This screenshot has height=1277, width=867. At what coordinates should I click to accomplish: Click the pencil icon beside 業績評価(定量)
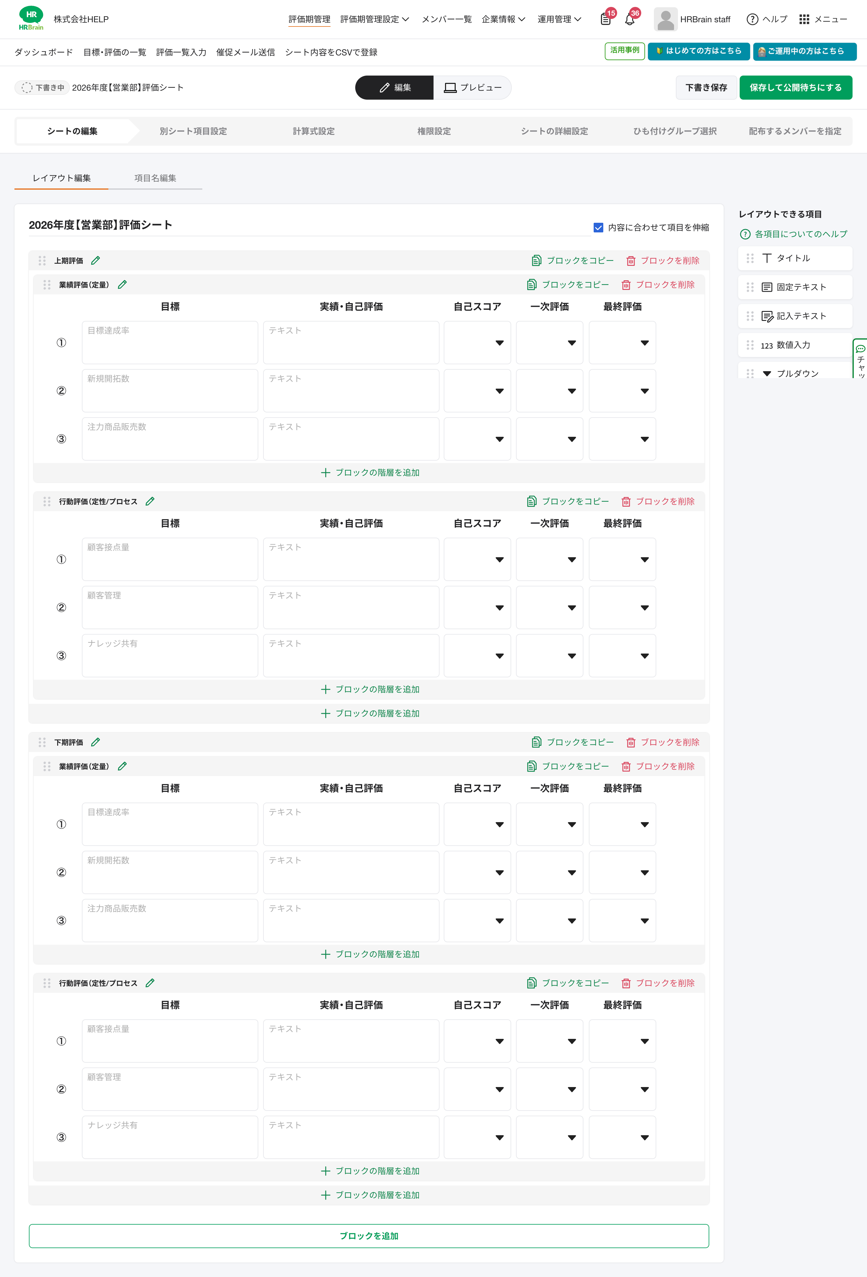click(x=122, y=285)
